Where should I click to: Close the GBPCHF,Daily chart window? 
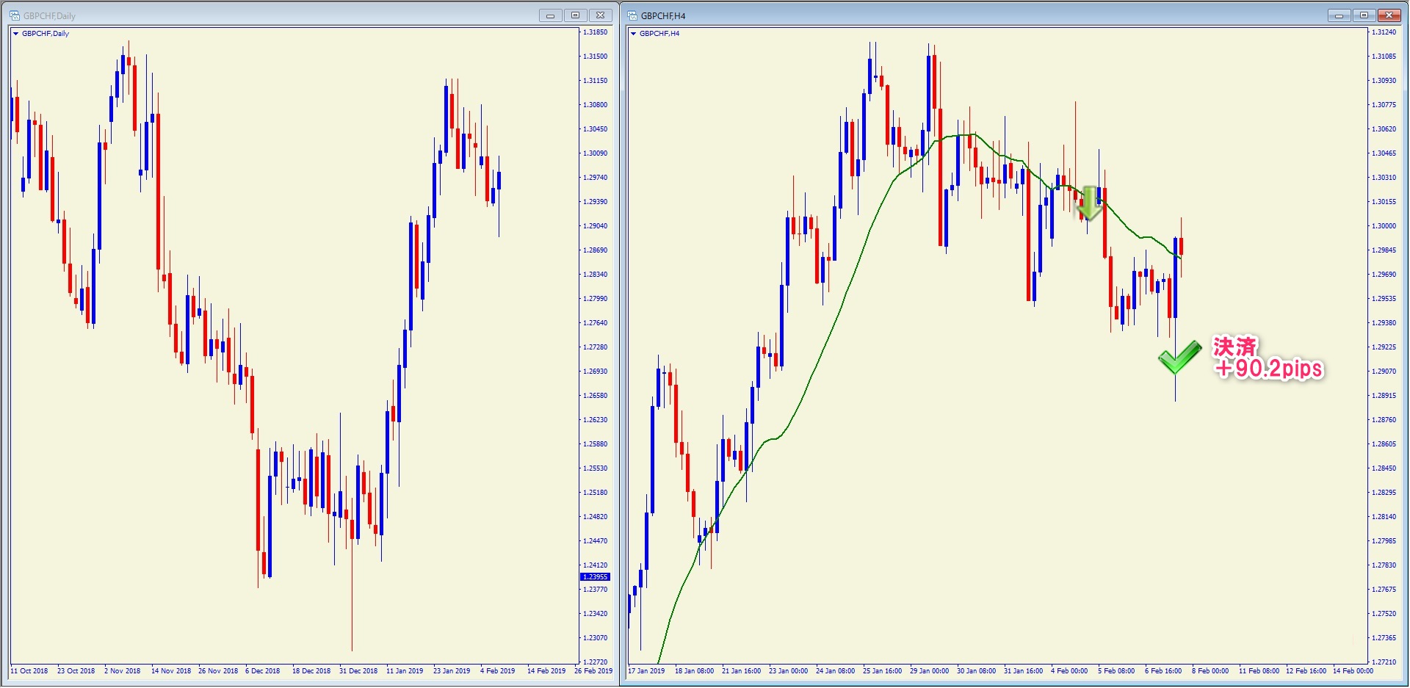tap(600, 15)
